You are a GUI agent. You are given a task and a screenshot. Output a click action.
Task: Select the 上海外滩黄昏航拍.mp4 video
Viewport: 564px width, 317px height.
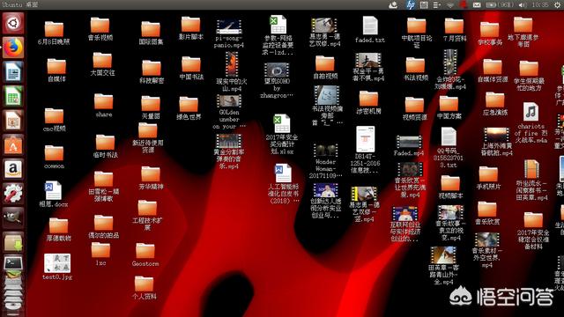[497, 142]
